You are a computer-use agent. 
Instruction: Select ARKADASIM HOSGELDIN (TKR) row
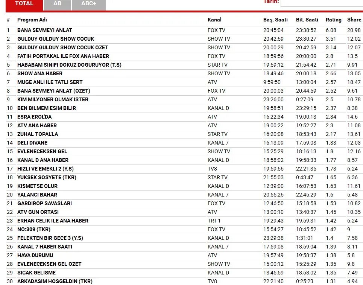(x=184, y=281)
